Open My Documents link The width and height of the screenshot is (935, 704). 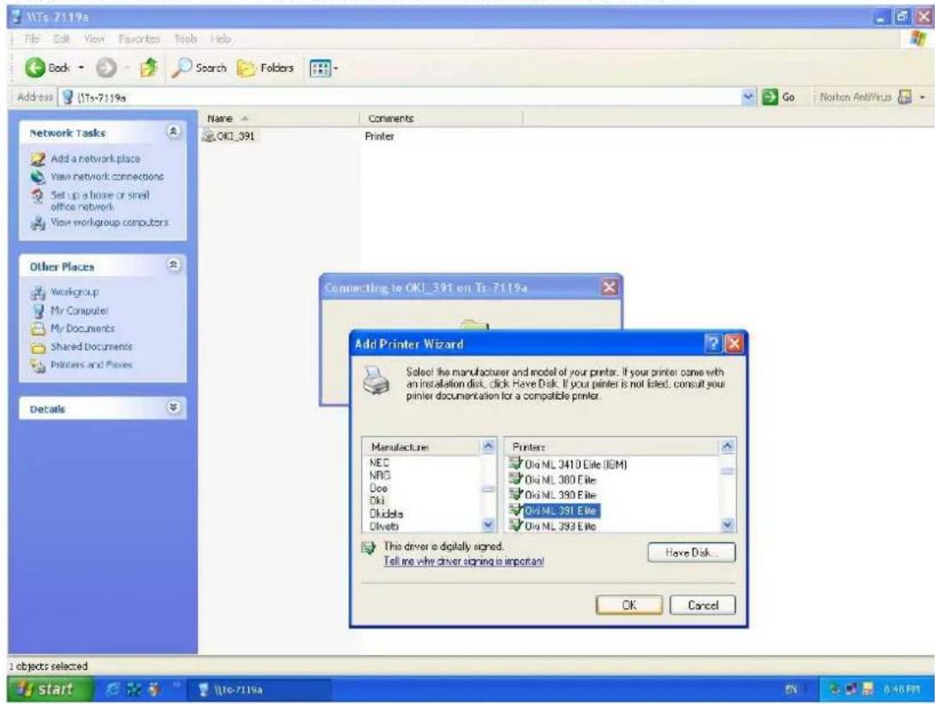tap(82, 328)
